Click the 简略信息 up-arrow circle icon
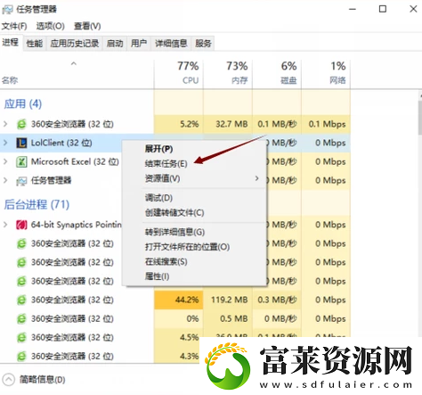This screenshot has width=422, height=395. coord(8,380)
